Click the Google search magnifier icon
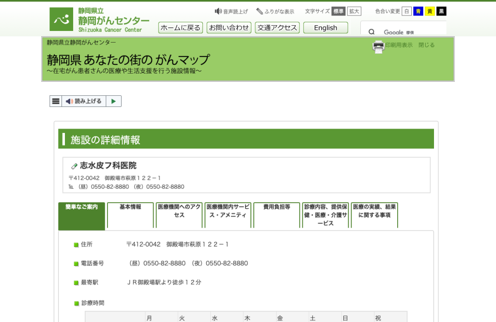496x322 pixels. coord(372,32)
